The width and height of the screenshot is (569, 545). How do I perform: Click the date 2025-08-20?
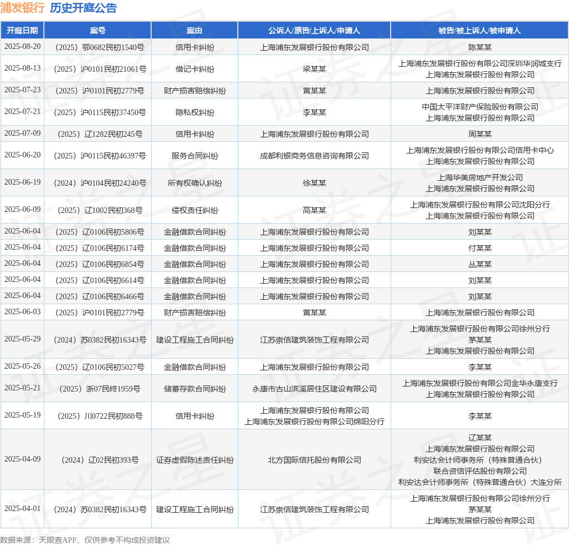tap(22, 47)
